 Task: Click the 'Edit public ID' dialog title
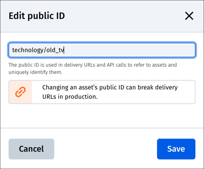(x=37, y=16)
